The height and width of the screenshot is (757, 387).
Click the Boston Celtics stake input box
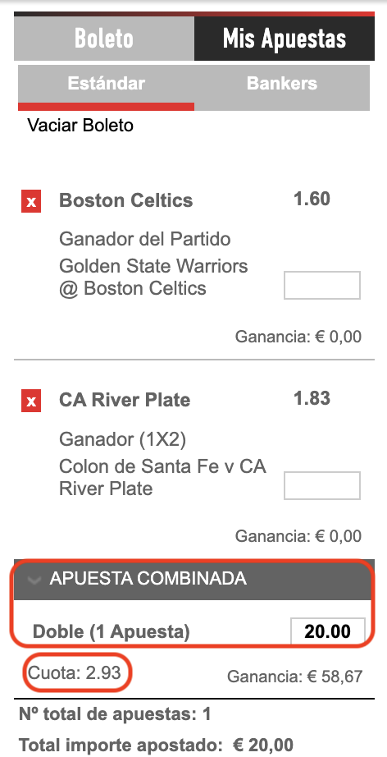[x=322, y=286]
